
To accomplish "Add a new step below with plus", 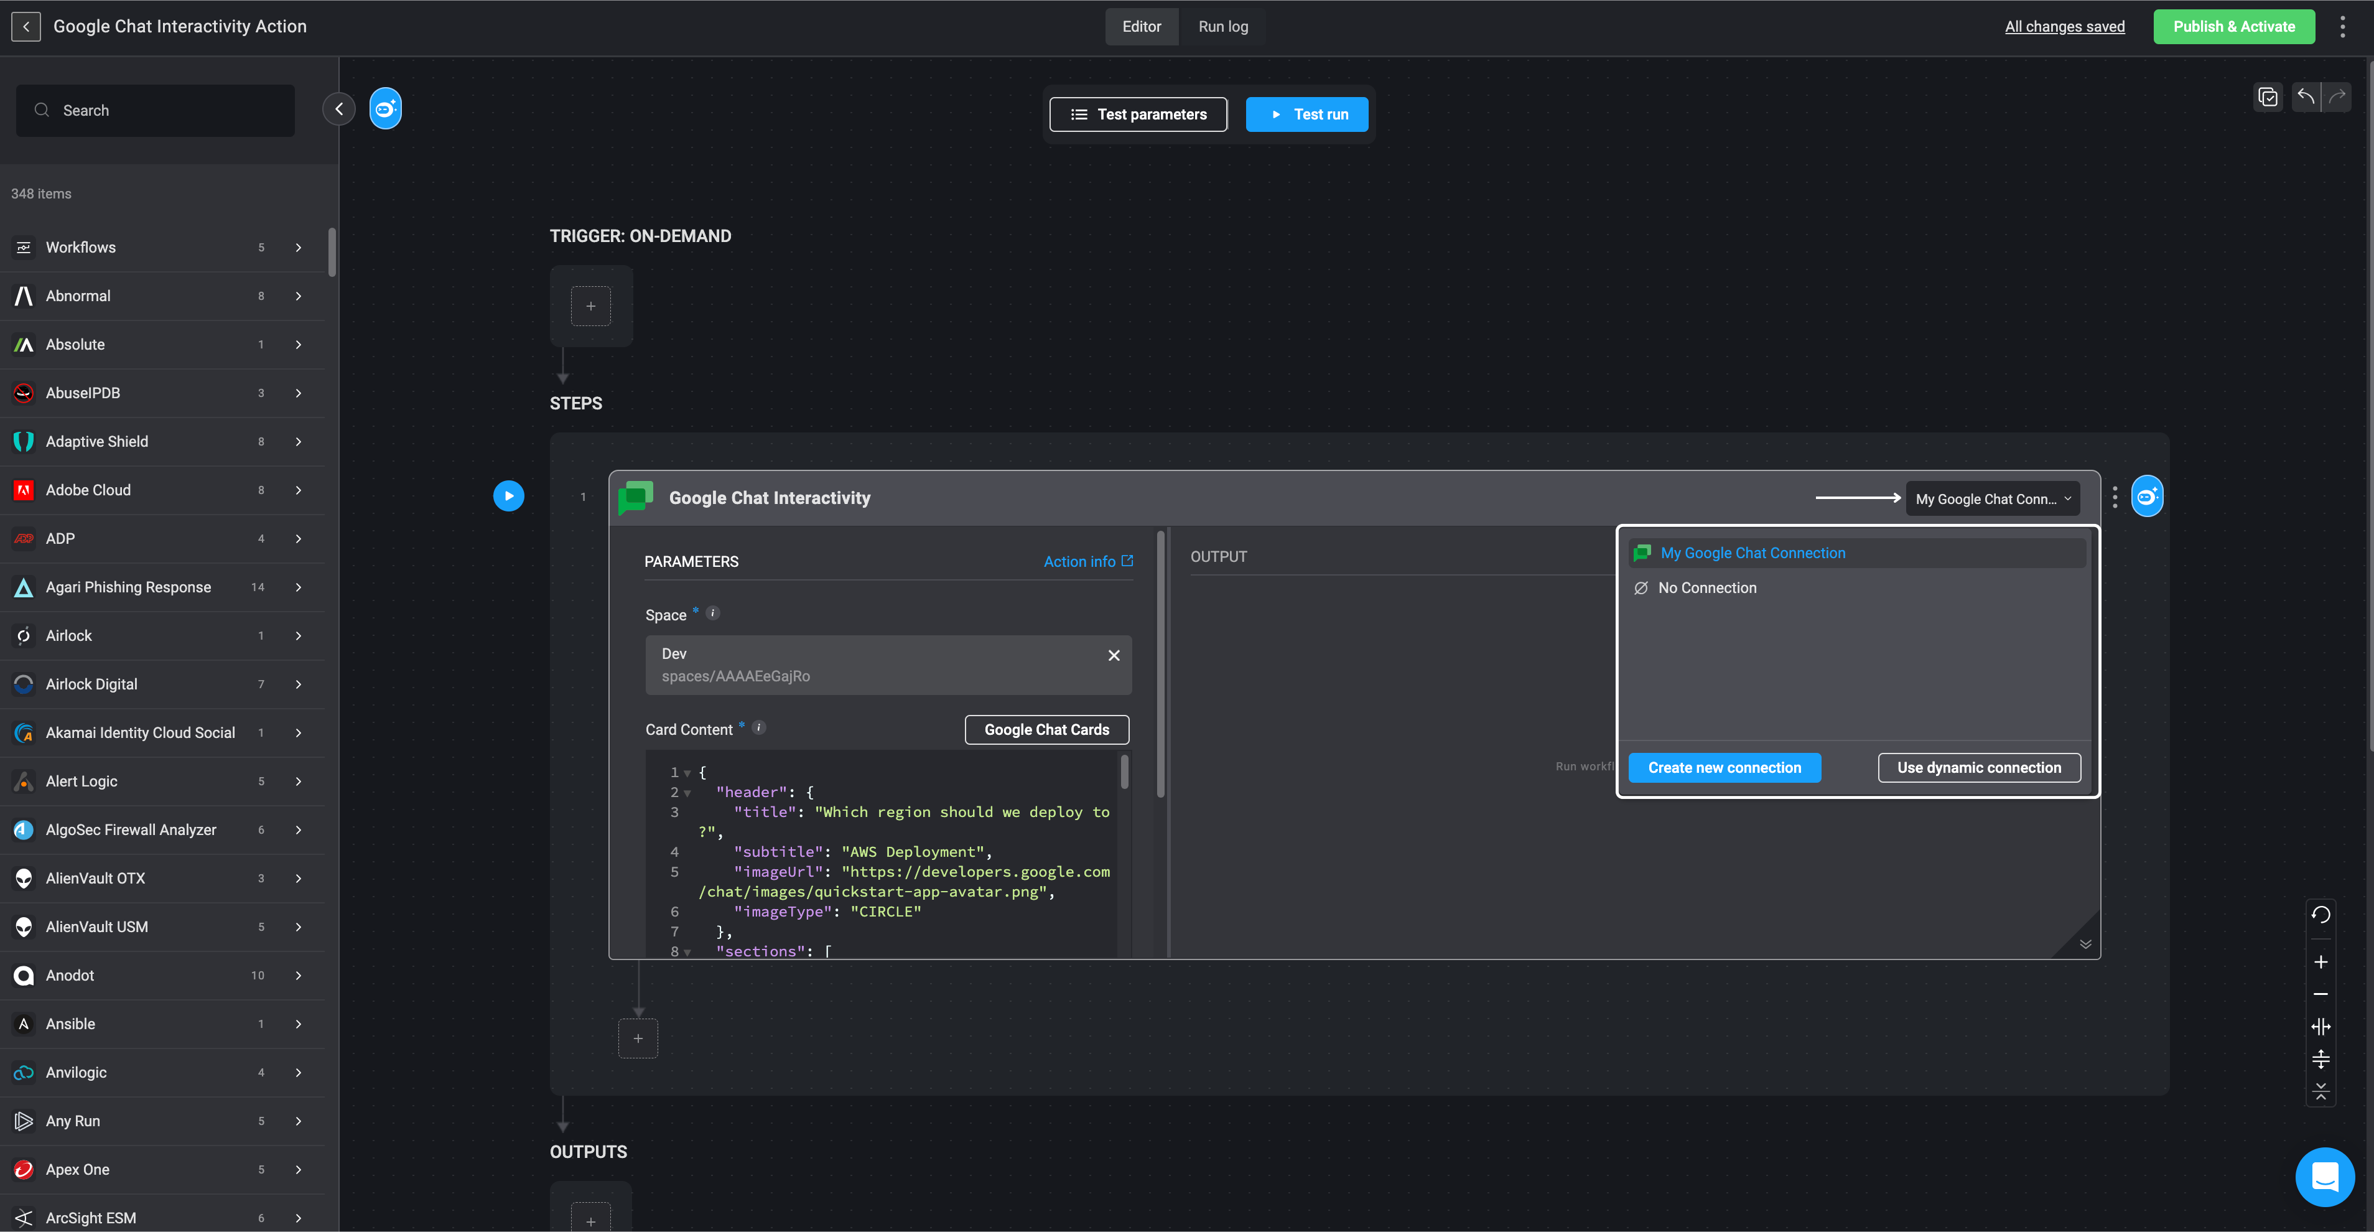I will [x=638, y=1038].
